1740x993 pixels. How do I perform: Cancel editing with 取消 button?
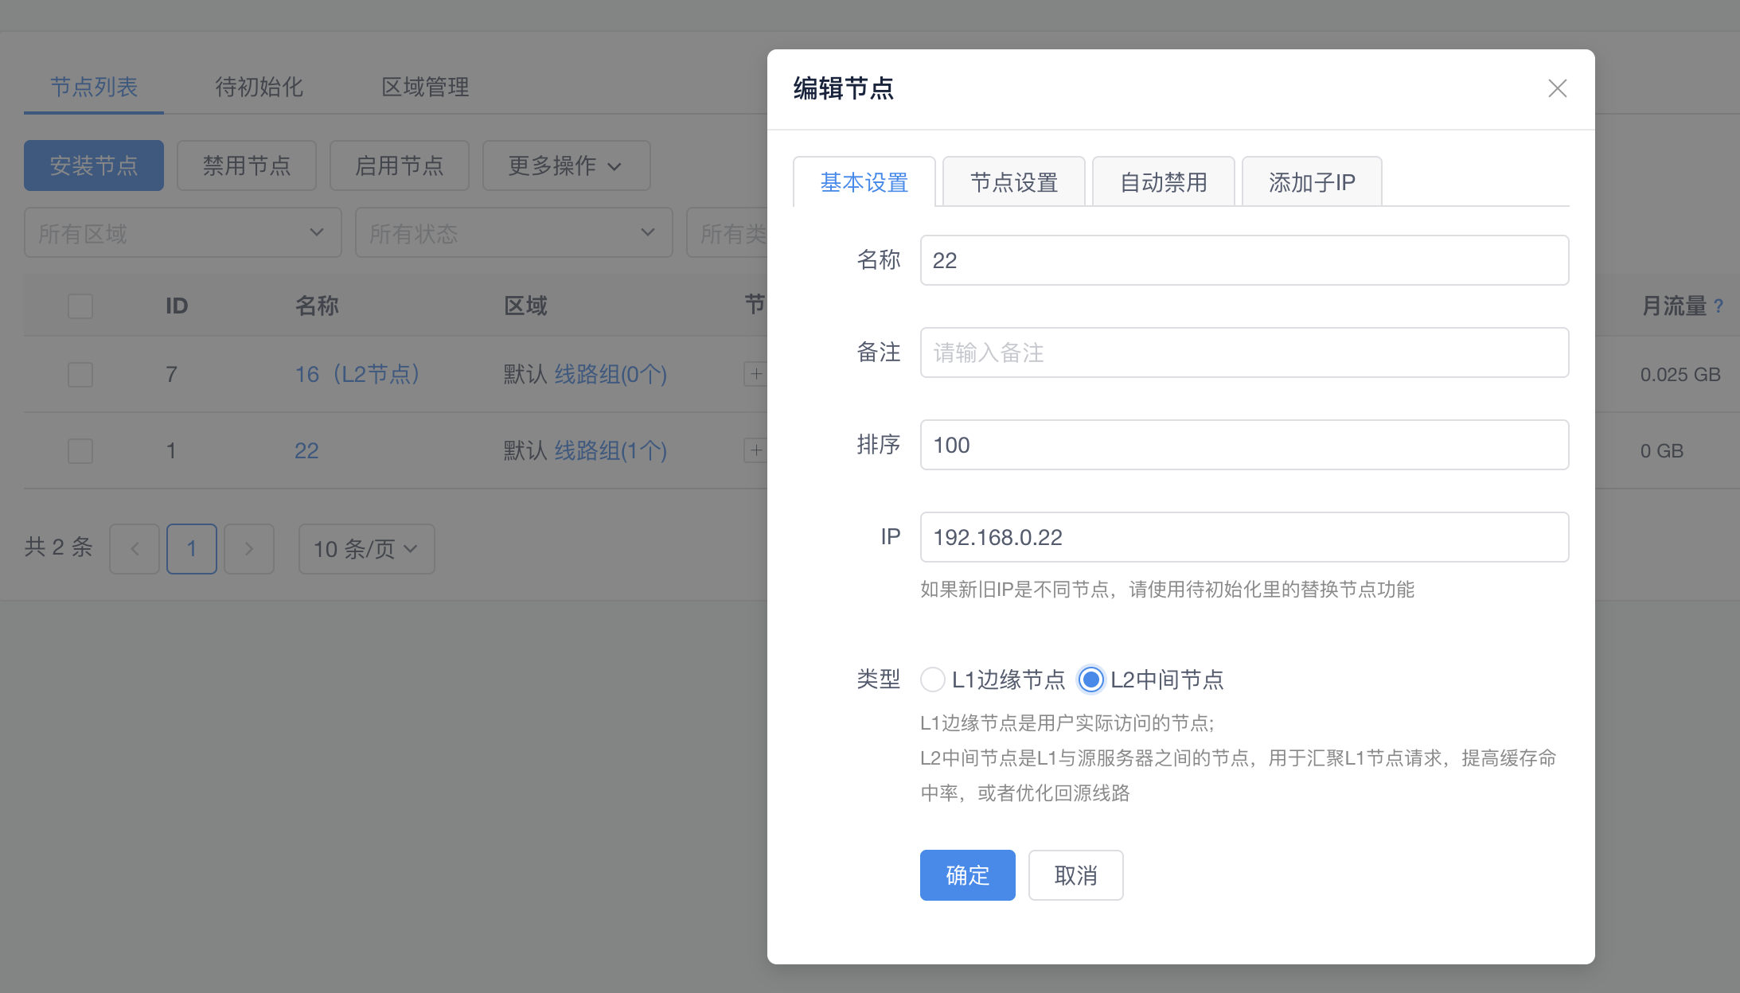pyautogui.click(x=1075, y=875)
